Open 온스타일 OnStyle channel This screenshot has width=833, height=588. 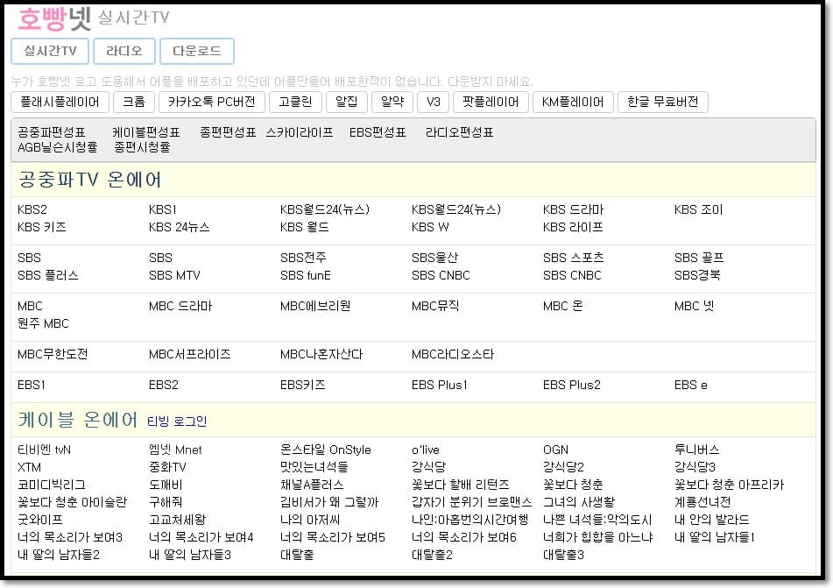(326, 450)
